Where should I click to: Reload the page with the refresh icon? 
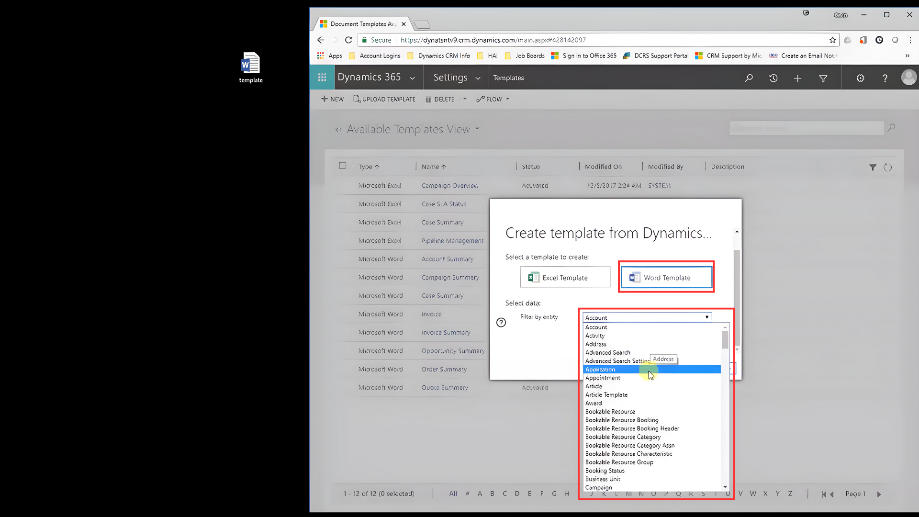(x=348, y=40)
